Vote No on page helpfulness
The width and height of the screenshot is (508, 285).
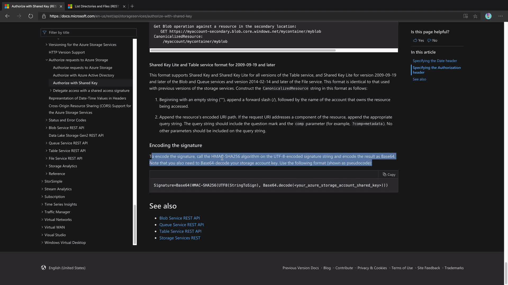point(432,40)
